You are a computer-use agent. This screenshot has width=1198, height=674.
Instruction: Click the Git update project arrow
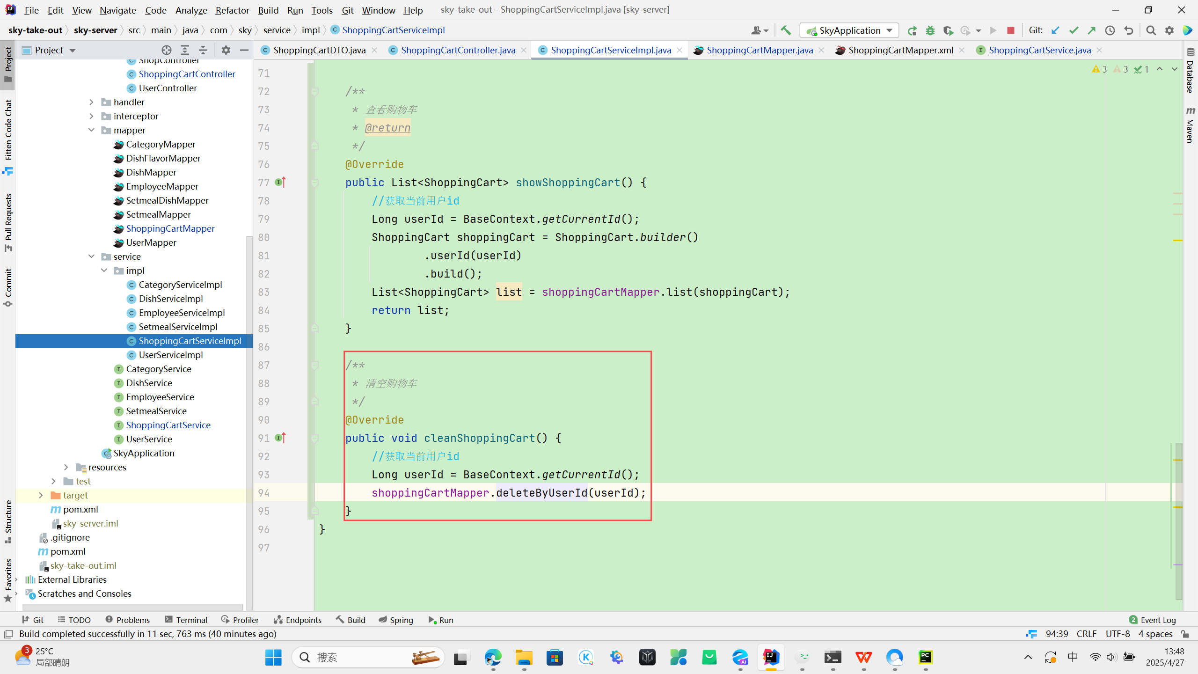(x=1055, y=30)
